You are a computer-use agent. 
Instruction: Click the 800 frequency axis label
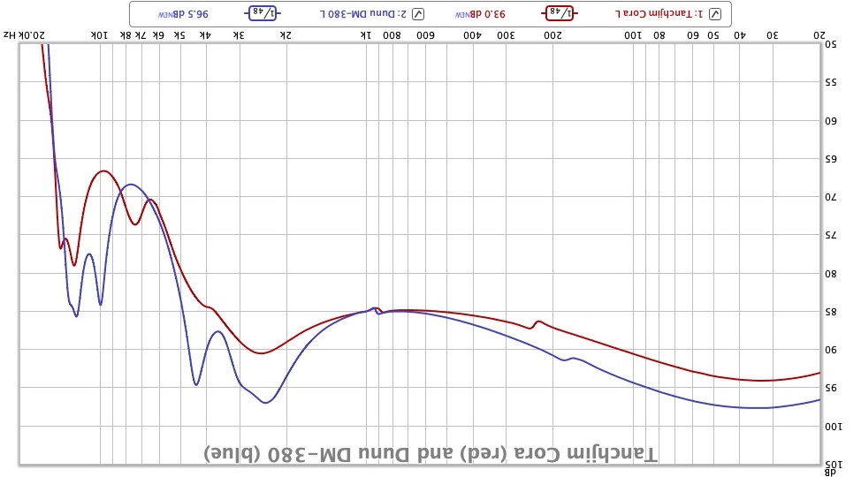click(x=392, y=35)
